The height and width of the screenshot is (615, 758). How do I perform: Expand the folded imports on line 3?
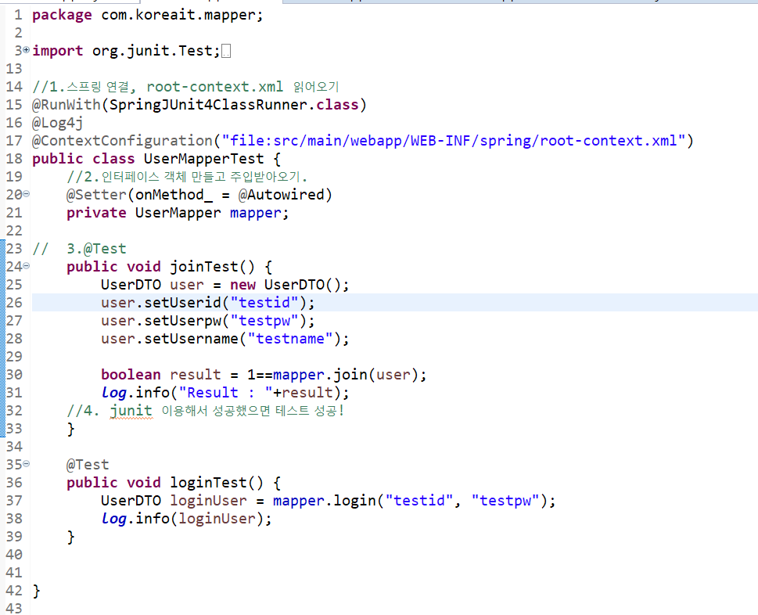(x=26, y=50)
